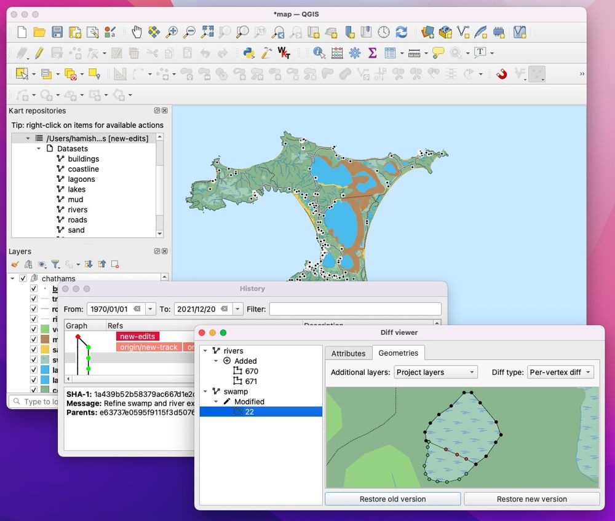Screen dimensions: 615x521
Task: Click the Select Features tool
Action: (x=22, y=74)
